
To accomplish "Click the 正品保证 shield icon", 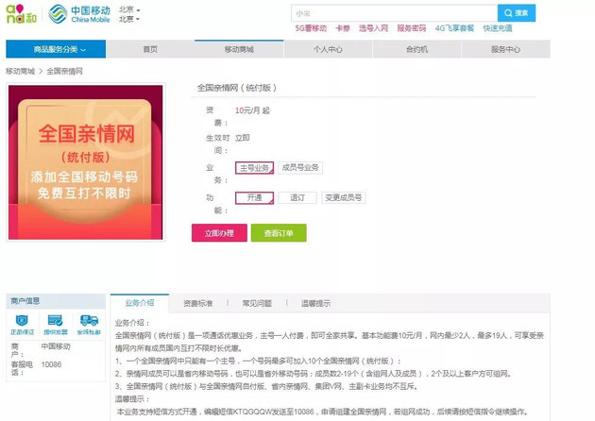I will pyautogui.click(x=22, y=321).
